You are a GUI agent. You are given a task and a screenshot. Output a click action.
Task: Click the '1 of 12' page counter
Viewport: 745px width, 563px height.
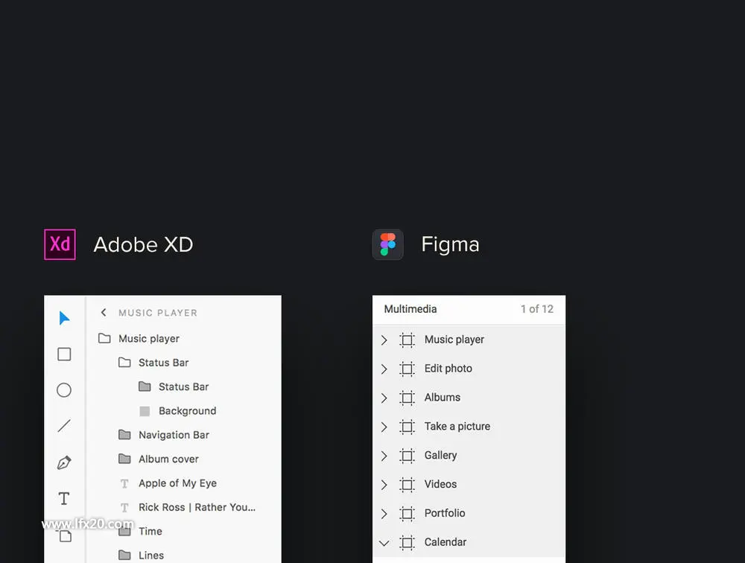(x=537, y=309)
